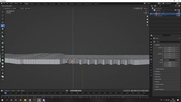
Task: Open the Modifiers wrench properties tab
Action: coord(151,62)
